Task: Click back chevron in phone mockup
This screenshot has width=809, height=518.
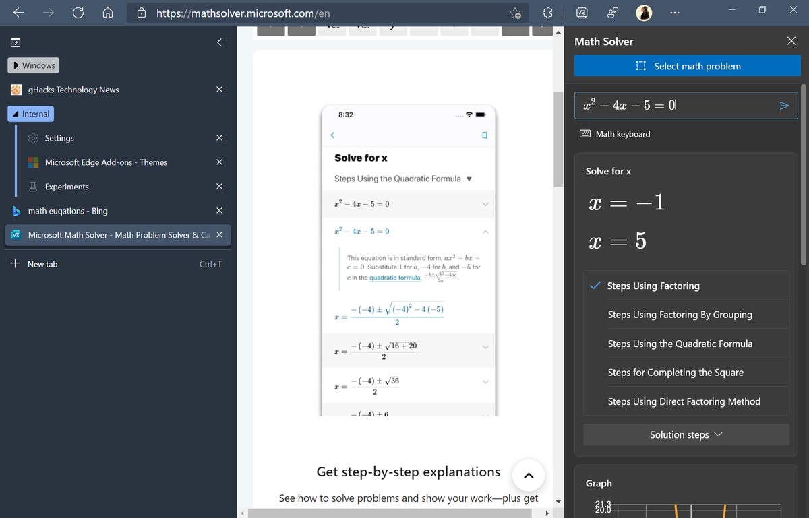Action: click(332, 135)
